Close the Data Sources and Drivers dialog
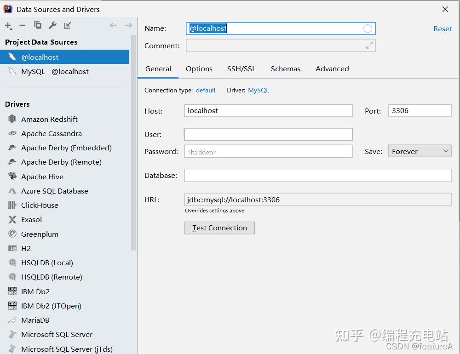Image resolution: width=460 pixels, height=354 pixels. [x=445, y=9]
